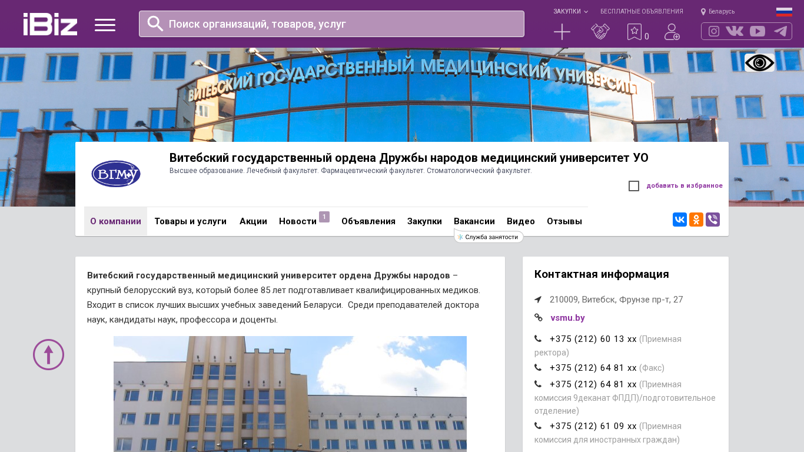
Task: Click fax number labeled (Факс)
Action: (593, 368)
